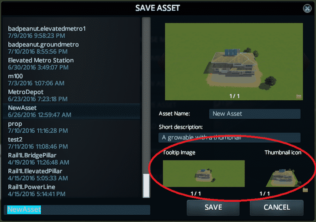Select Rail1LElevatedPillar asset
The height and width of the screenshot is (222, 316).
[71, 175]
